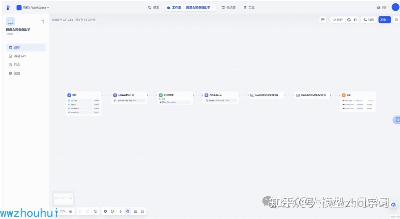400x219 pixels.
Task: Open the environment variables ENV button
Action: coord(323,20)
